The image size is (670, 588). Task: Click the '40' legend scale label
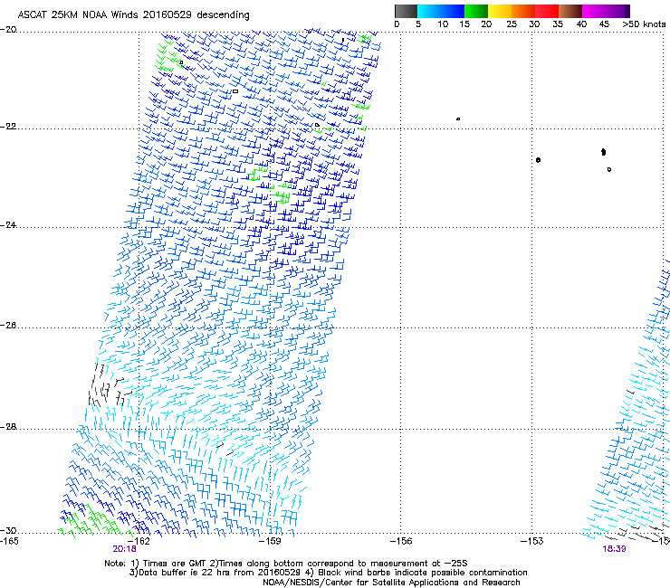(x=581, y=24)
